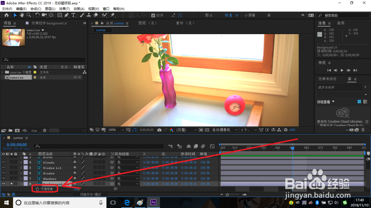Hide the Clouds layer eye

pyautogui.click(x=3, y=162)
